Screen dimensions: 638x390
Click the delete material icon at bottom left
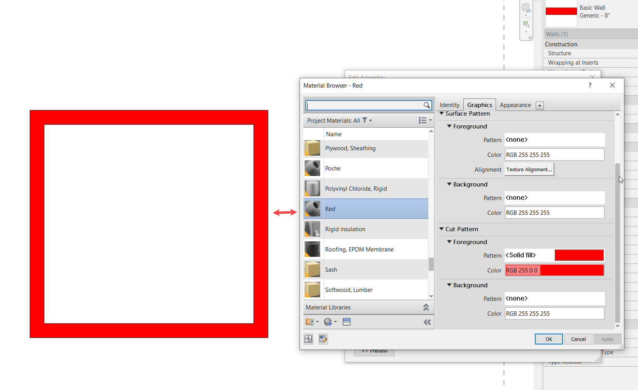pos(308,339)
